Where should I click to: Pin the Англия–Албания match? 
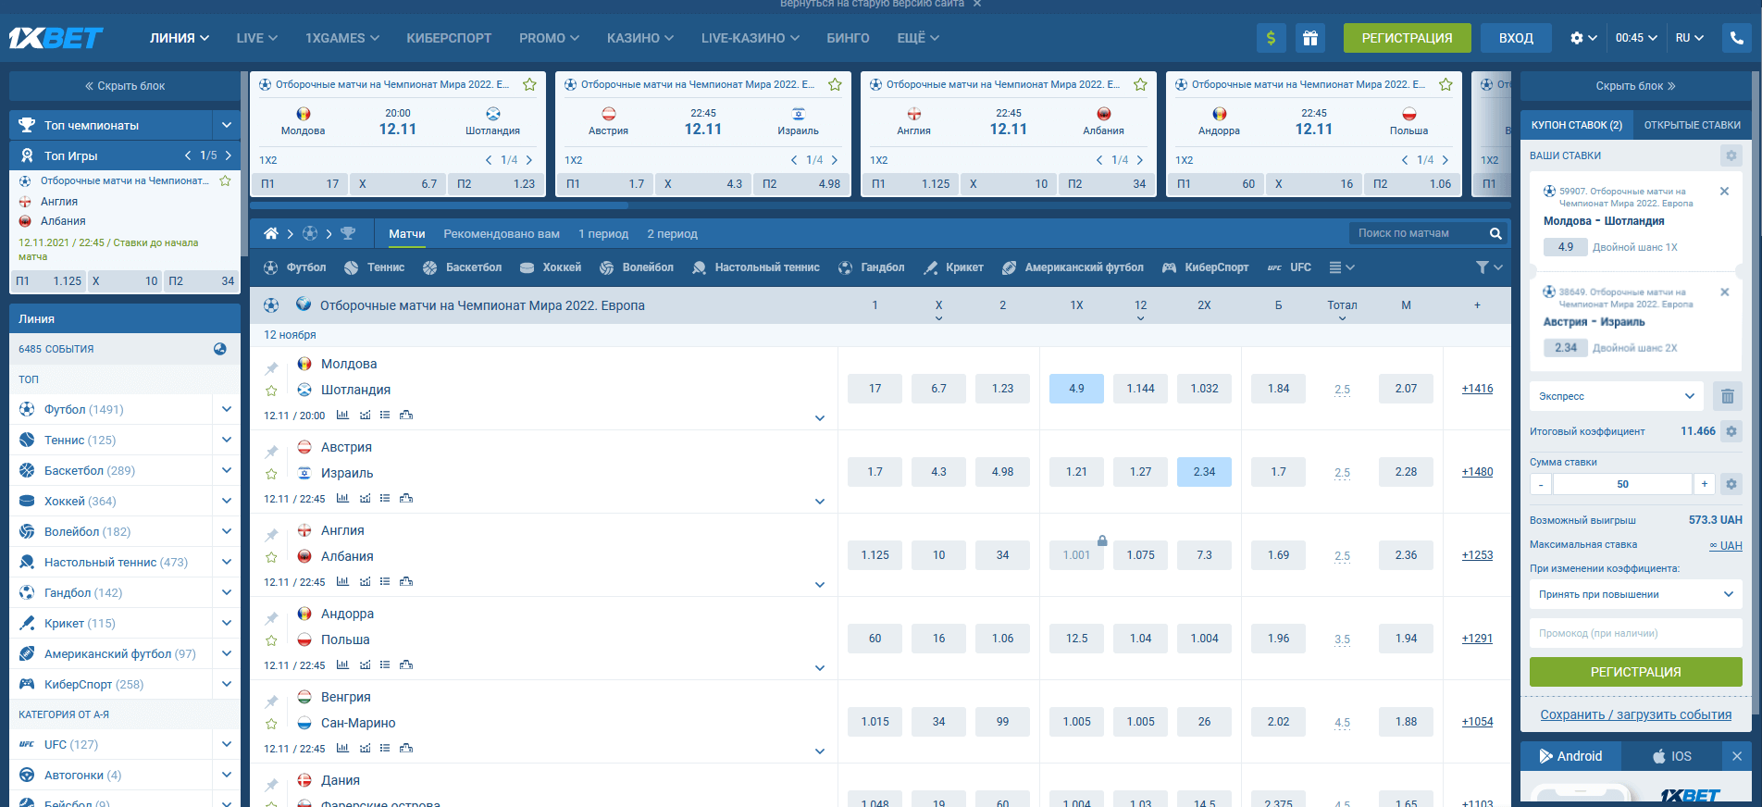pyautogui.click(x=271, y=535)
